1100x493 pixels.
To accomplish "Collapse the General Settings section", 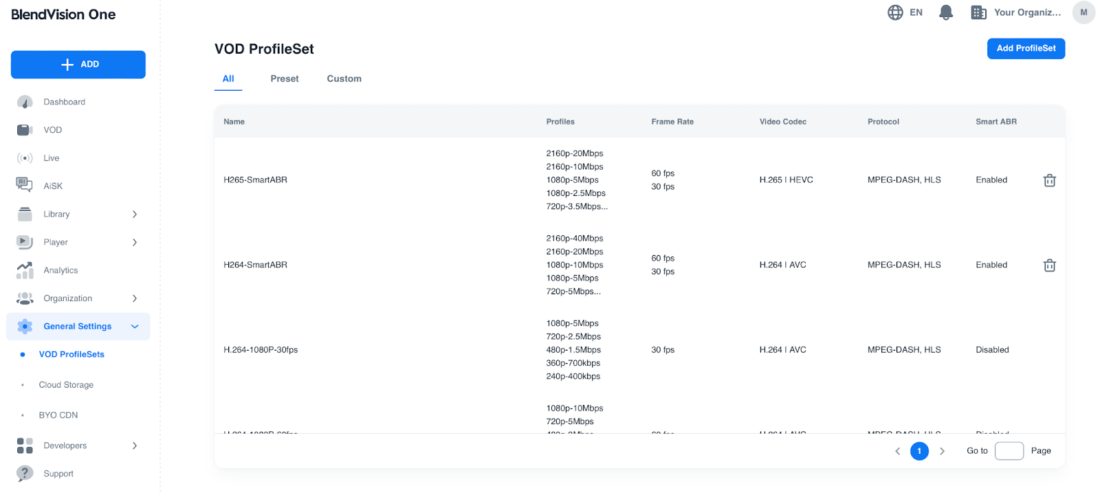I will coord(135,327).
